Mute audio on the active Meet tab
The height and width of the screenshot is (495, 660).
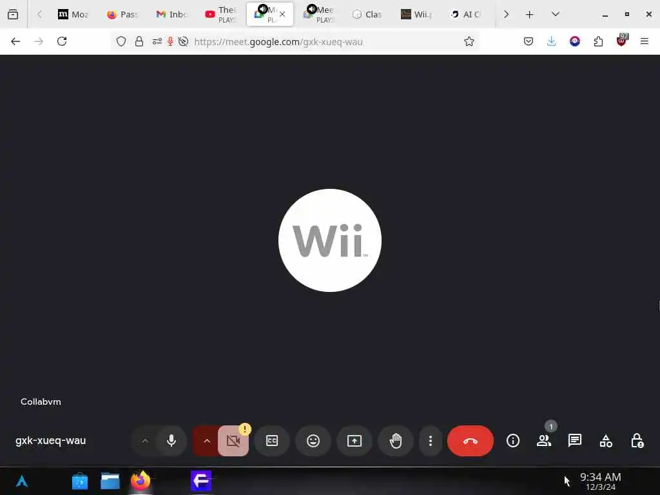pos(263,9)
